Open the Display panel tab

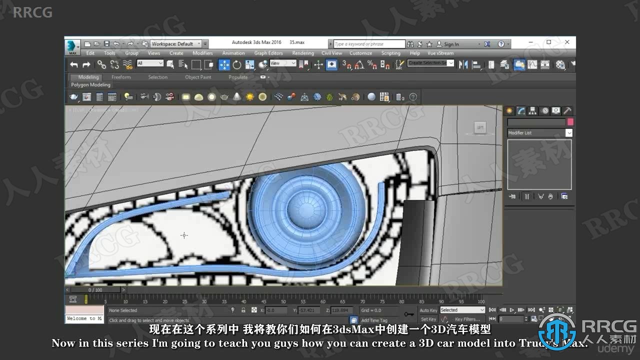556,111
